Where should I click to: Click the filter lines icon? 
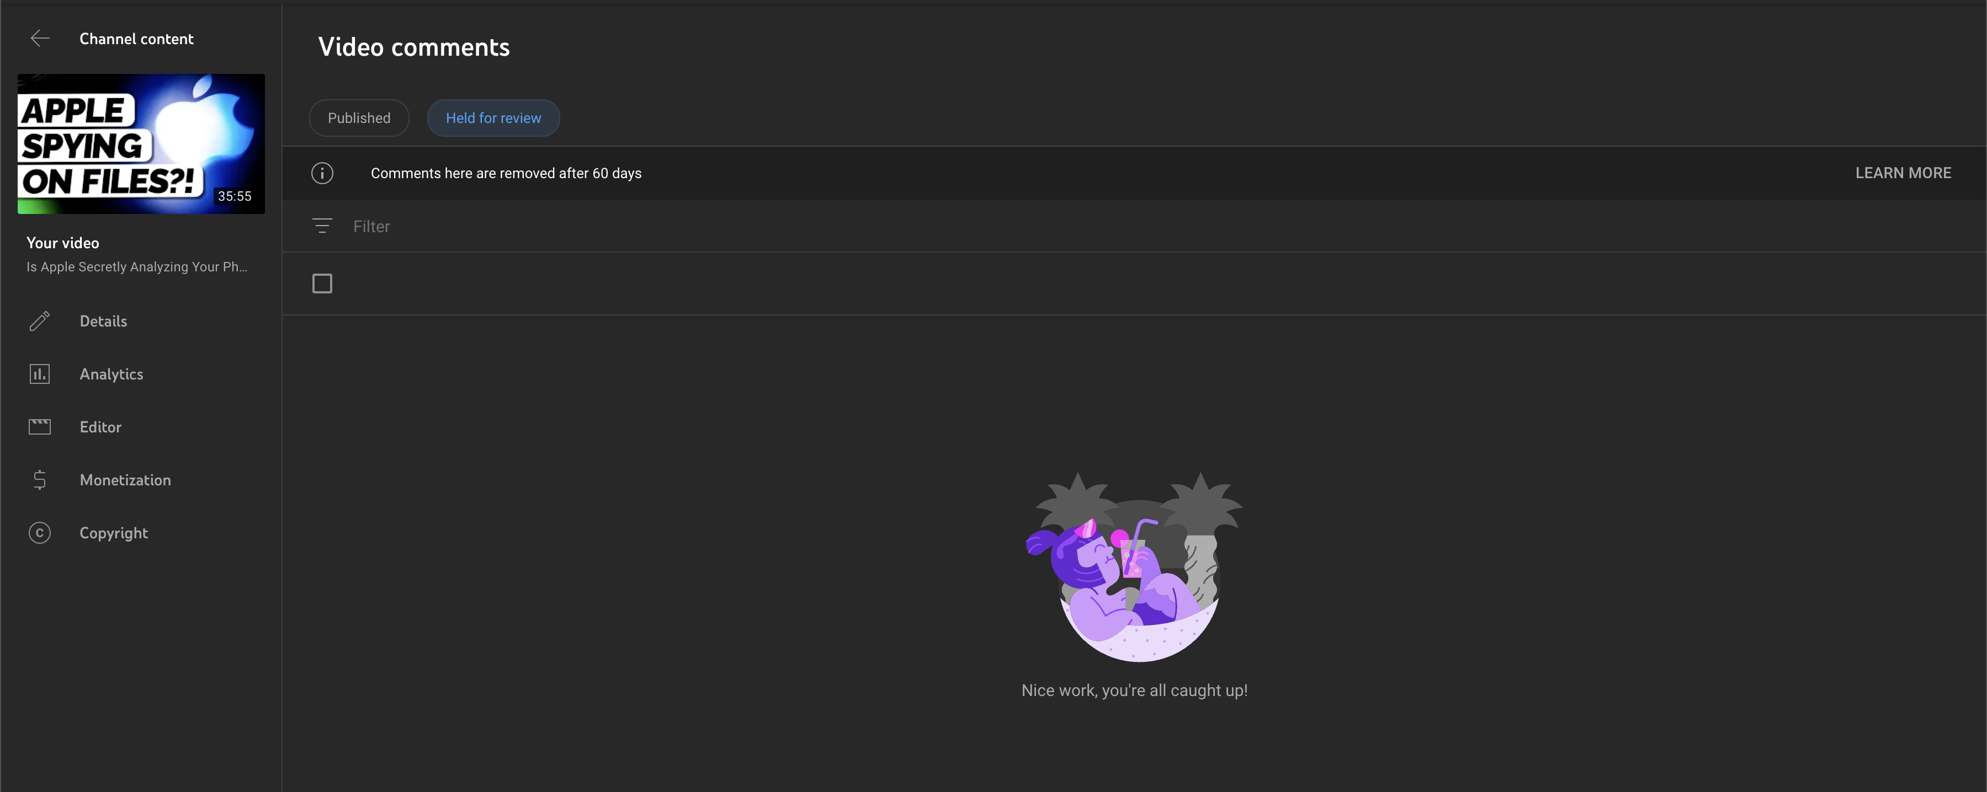(x=322, y=226)
